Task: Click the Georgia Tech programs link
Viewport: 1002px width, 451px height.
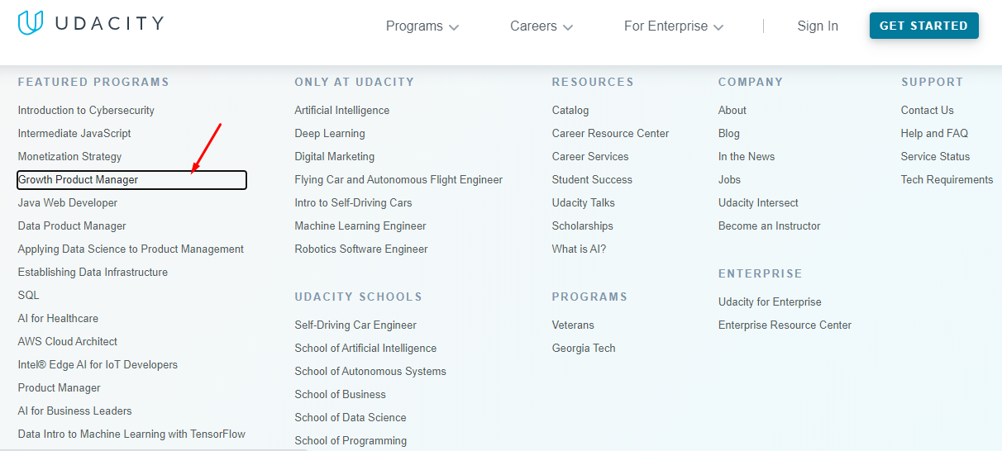Action: tap(584, 349)
